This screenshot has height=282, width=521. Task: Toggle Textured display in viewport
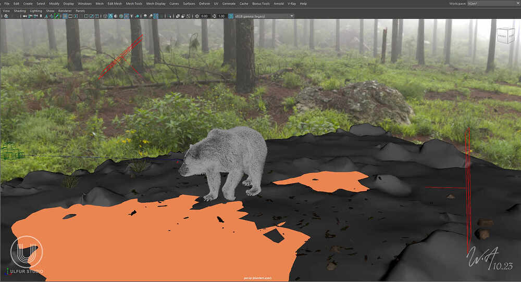(126, 16)
